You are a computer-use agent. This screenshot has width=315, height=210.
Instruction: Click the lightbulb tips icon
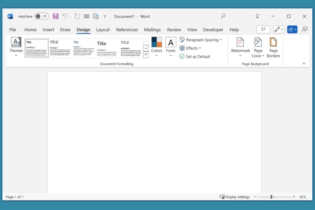[257, 16]
